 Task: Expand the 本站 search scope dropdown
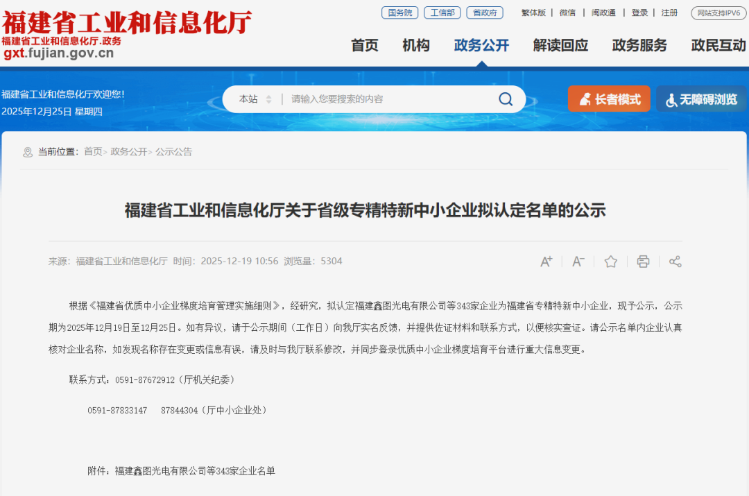(255, 99)
